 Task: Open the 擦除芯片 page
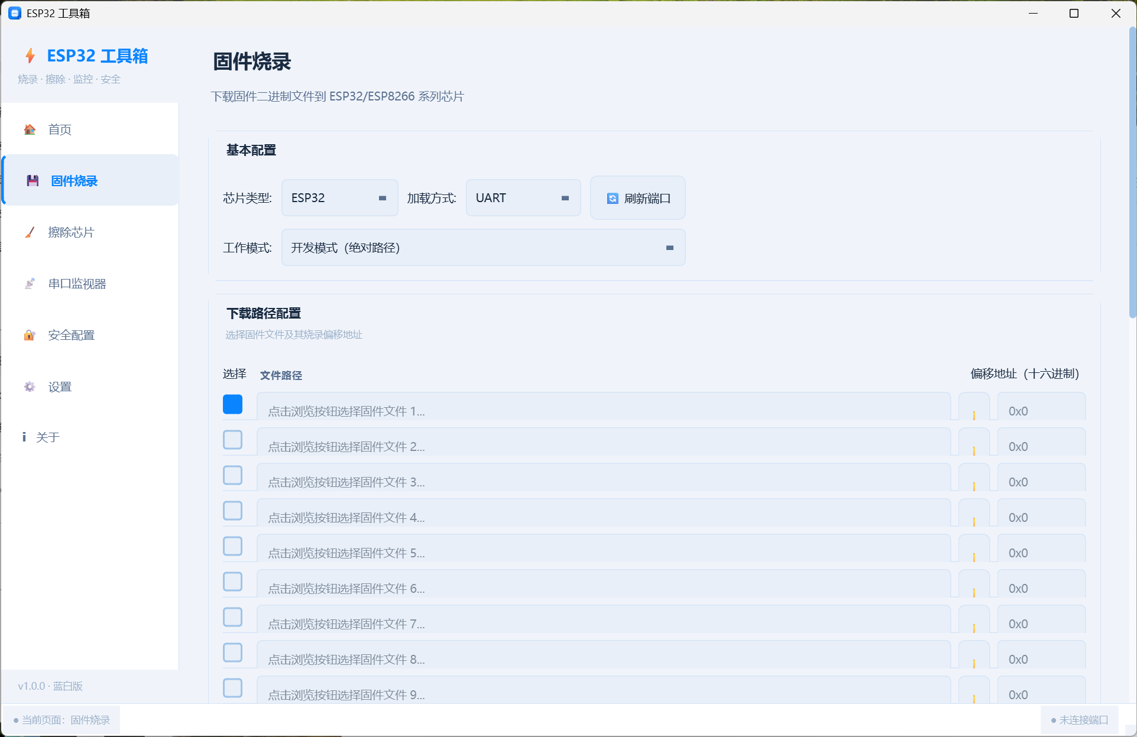coord(90,232)
